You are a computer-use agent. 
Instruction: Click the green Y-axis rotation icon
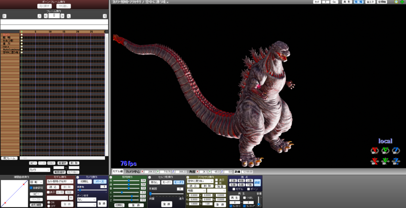click(385, 150)
